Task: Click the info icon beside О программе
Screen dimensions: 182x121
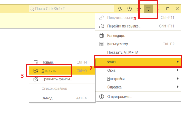Action: (x=101, y=97)
